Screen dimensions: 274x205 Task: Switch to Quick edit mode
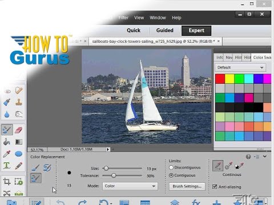(x=134, y=30)
